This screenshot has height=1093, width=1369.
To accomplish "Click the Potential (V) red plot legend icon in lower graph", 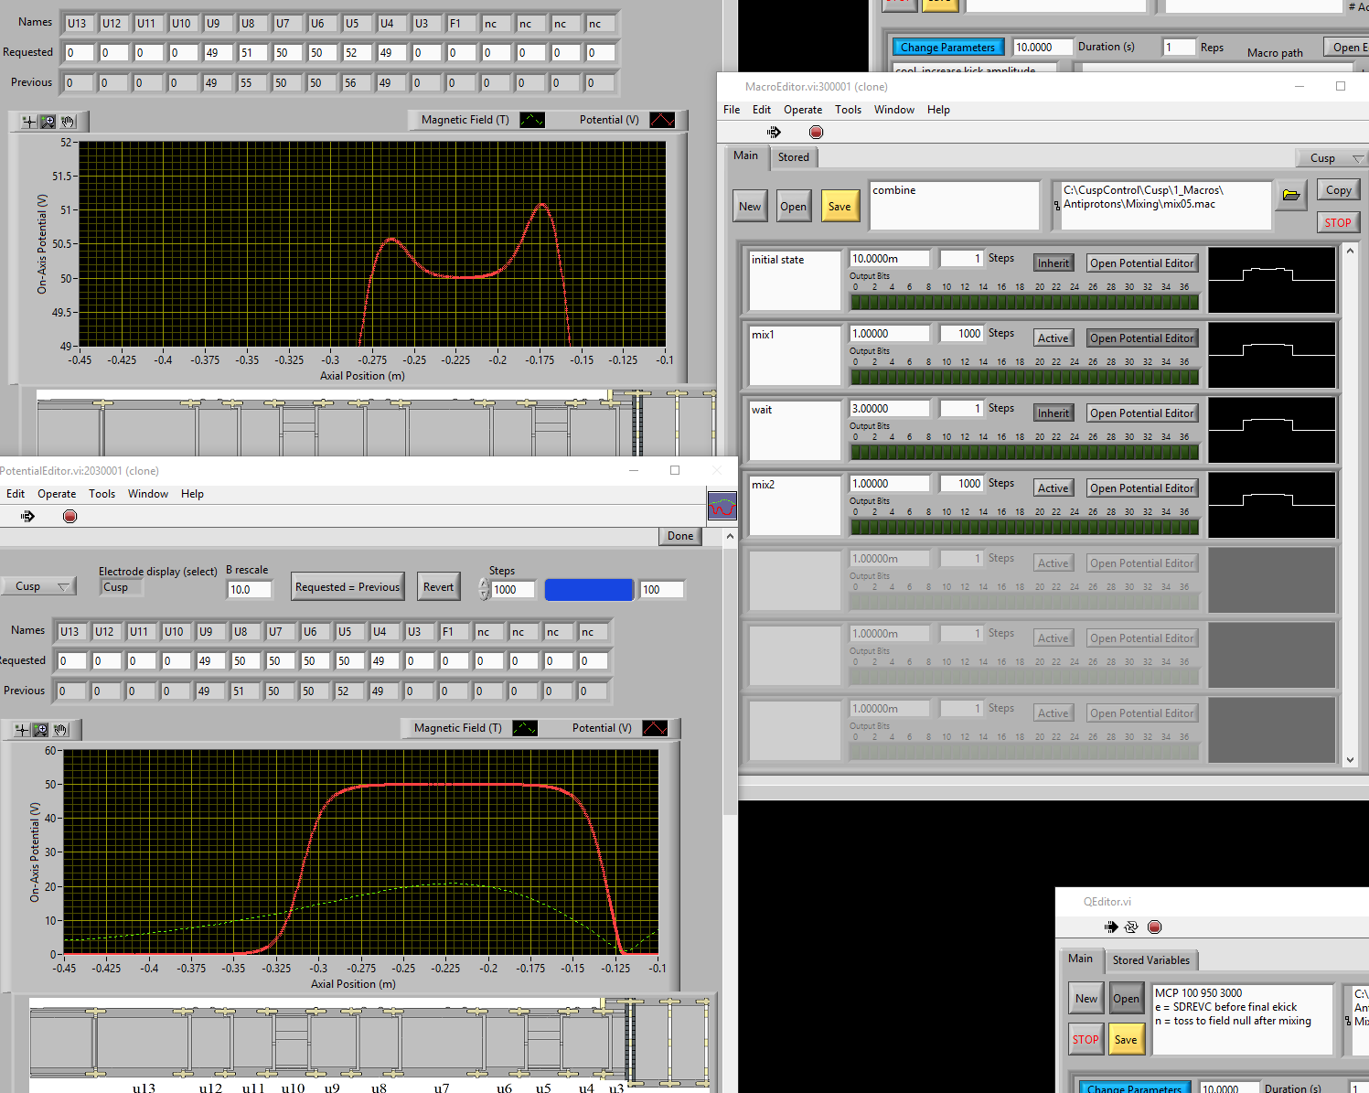I will coord(655,728).
